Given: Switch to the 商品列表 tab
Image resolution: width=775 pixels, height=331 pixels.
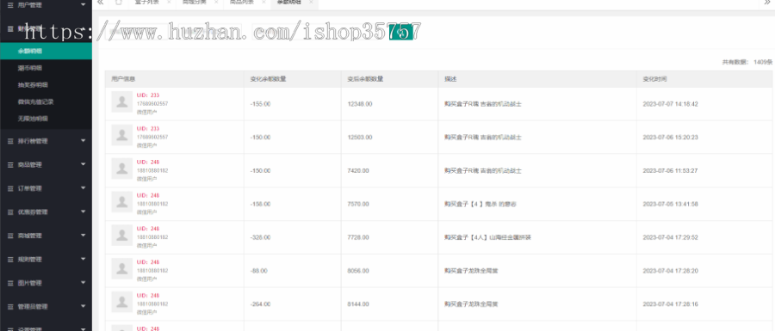Looking at the screenshot, I should tap(242, 3).
